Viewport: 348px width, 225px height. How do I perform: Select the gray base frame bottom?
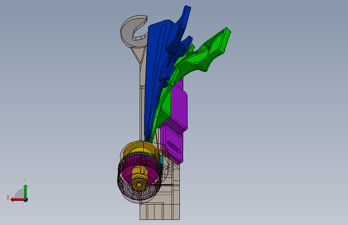(x=160, y=211)
